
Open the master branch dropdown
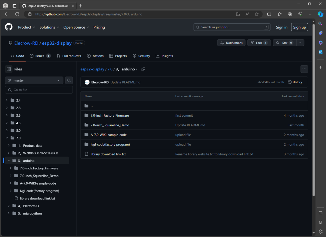pyautogui.click(x=34, y=80)
